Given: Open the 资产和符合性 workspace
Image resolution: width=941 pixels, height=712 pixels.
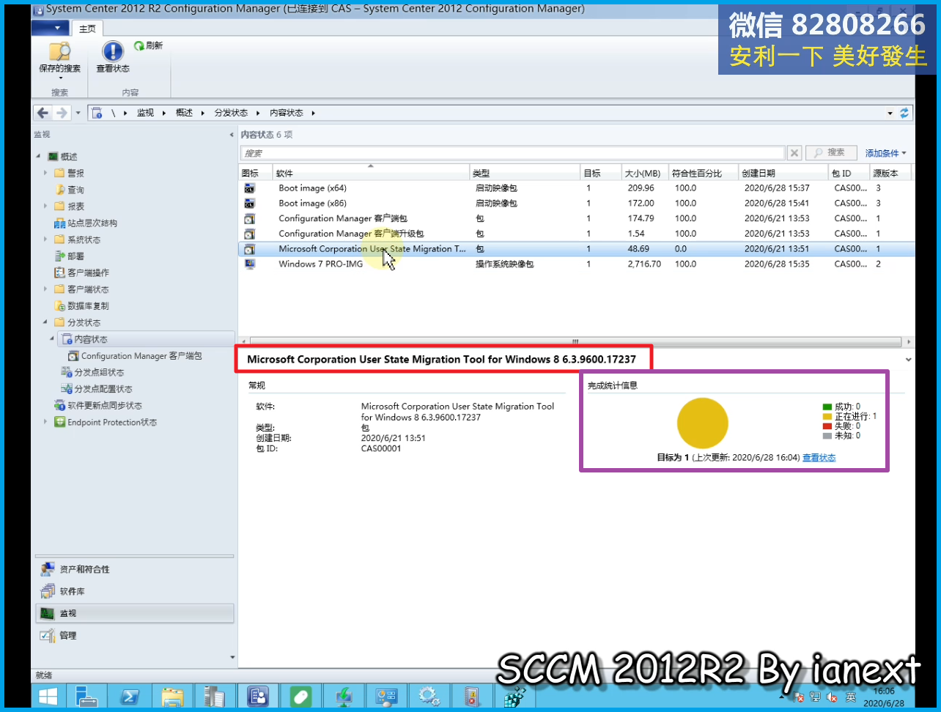Looking at the screenshot, I should [x=134, y=569].
